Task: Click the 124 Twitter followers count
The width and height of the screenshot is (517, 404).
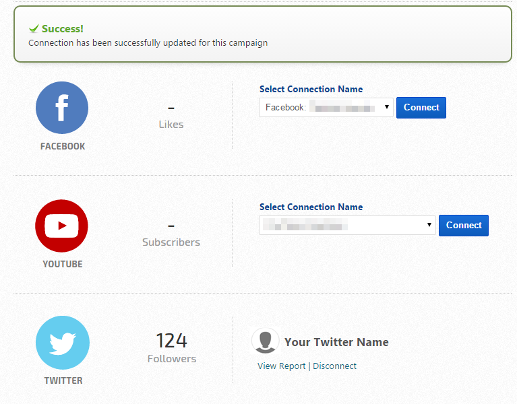Action: click(171, 340)
